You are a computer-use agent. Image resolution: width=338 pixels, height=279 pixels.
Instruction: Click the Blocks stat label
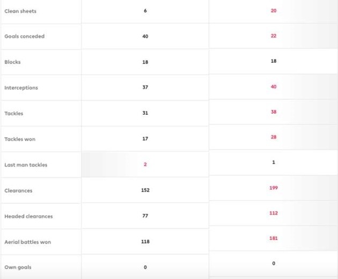click(x=13, y=62)
